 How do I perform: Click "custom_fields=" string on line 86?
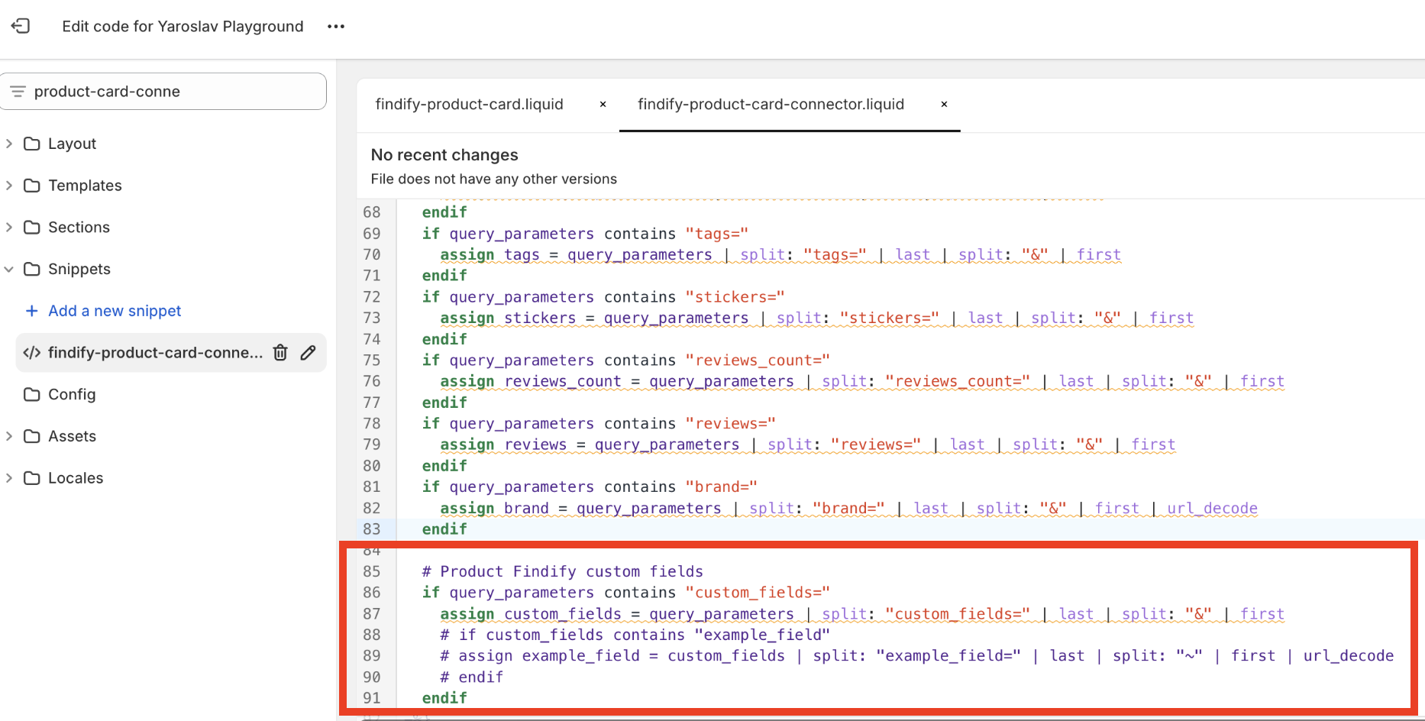758,593
